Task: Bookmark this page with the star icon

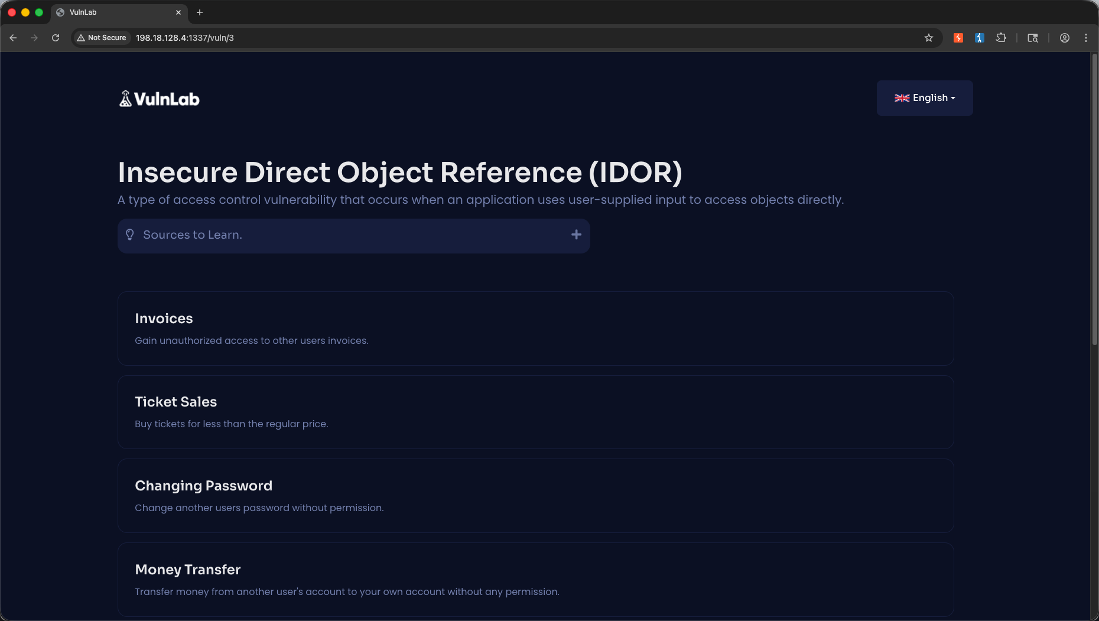Action: (929, 38)
